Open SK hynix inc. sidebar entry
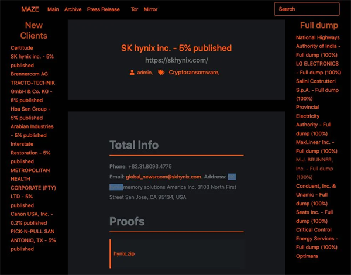Viewport: 351px width, 275px height. tap(32, 61)
